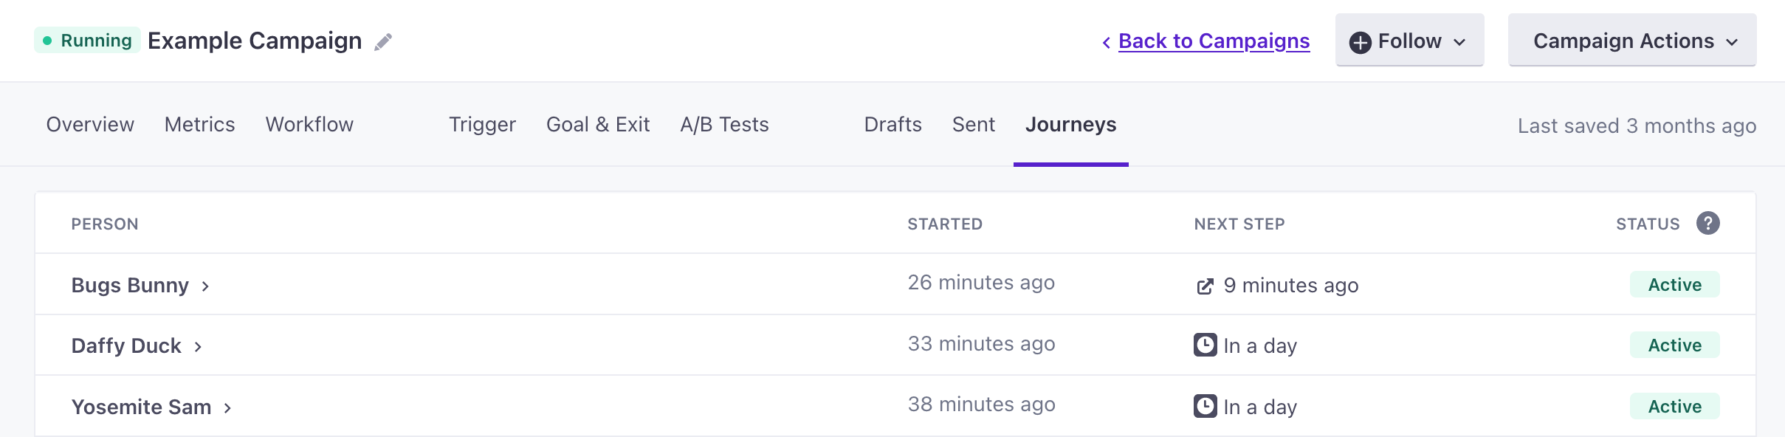Viewport: 1785px width, 437px height.
Task: Open Daffy Duck's journey via chevron
Action: click(x=198, y=347)
